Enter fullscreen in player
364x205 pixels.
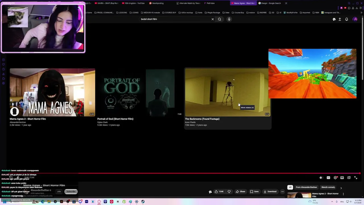pos(356,178)
